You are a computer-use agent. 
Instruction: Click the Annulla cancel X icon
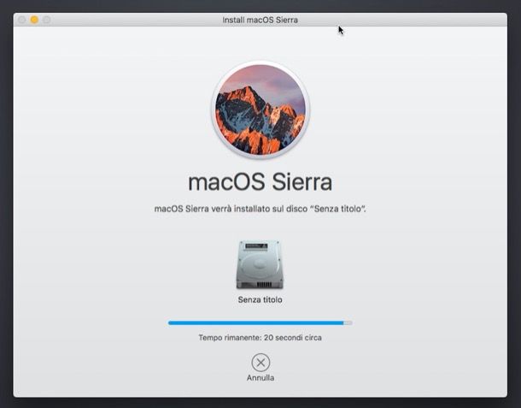[260, 363]
